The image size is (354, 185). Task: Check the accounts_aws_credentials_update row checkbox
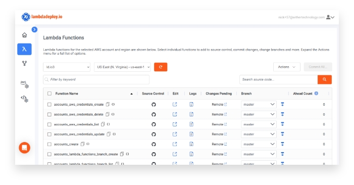click(x=49, y=134)
